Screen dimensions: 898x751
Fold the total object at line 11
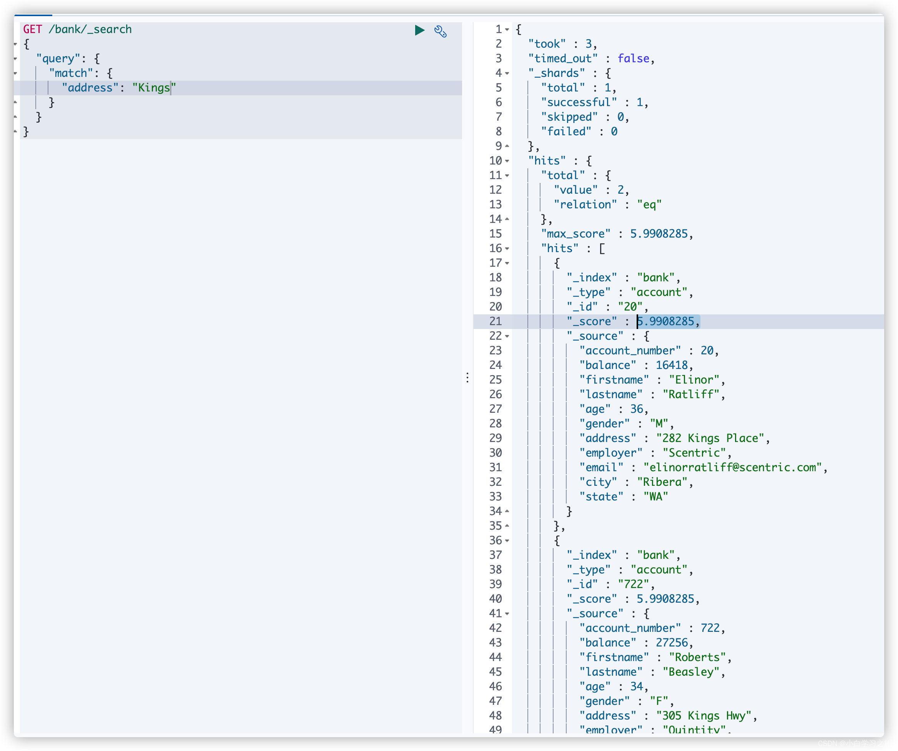click(x=507, y=176)
